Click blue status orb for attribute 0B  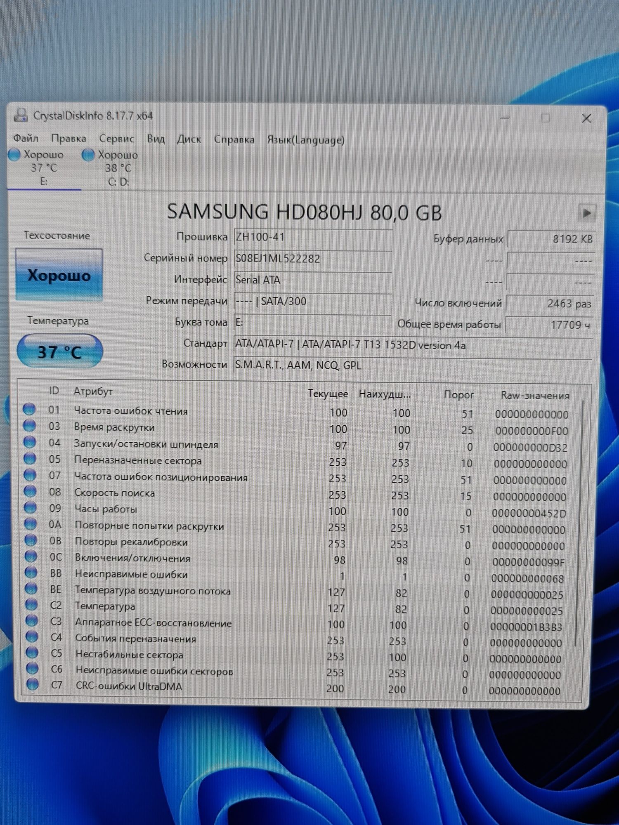(31, 540)
